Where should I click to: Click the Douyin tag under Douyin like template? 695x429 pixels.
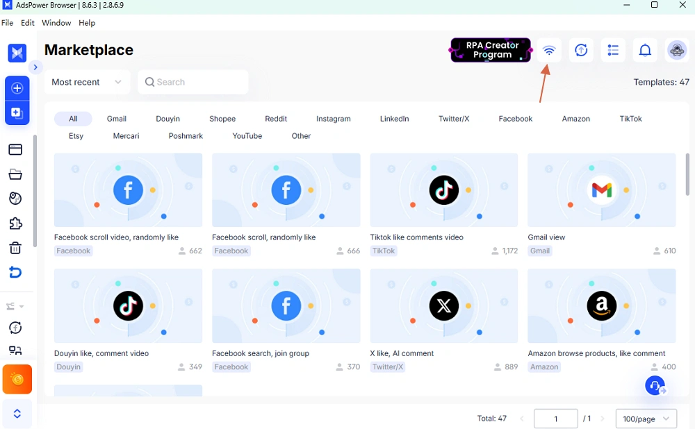69,367
